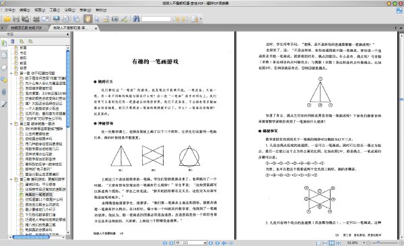This screenshot has width=404, height=246.
Task: Save the document using the floppy disk icon
Action: coord(16,19)
